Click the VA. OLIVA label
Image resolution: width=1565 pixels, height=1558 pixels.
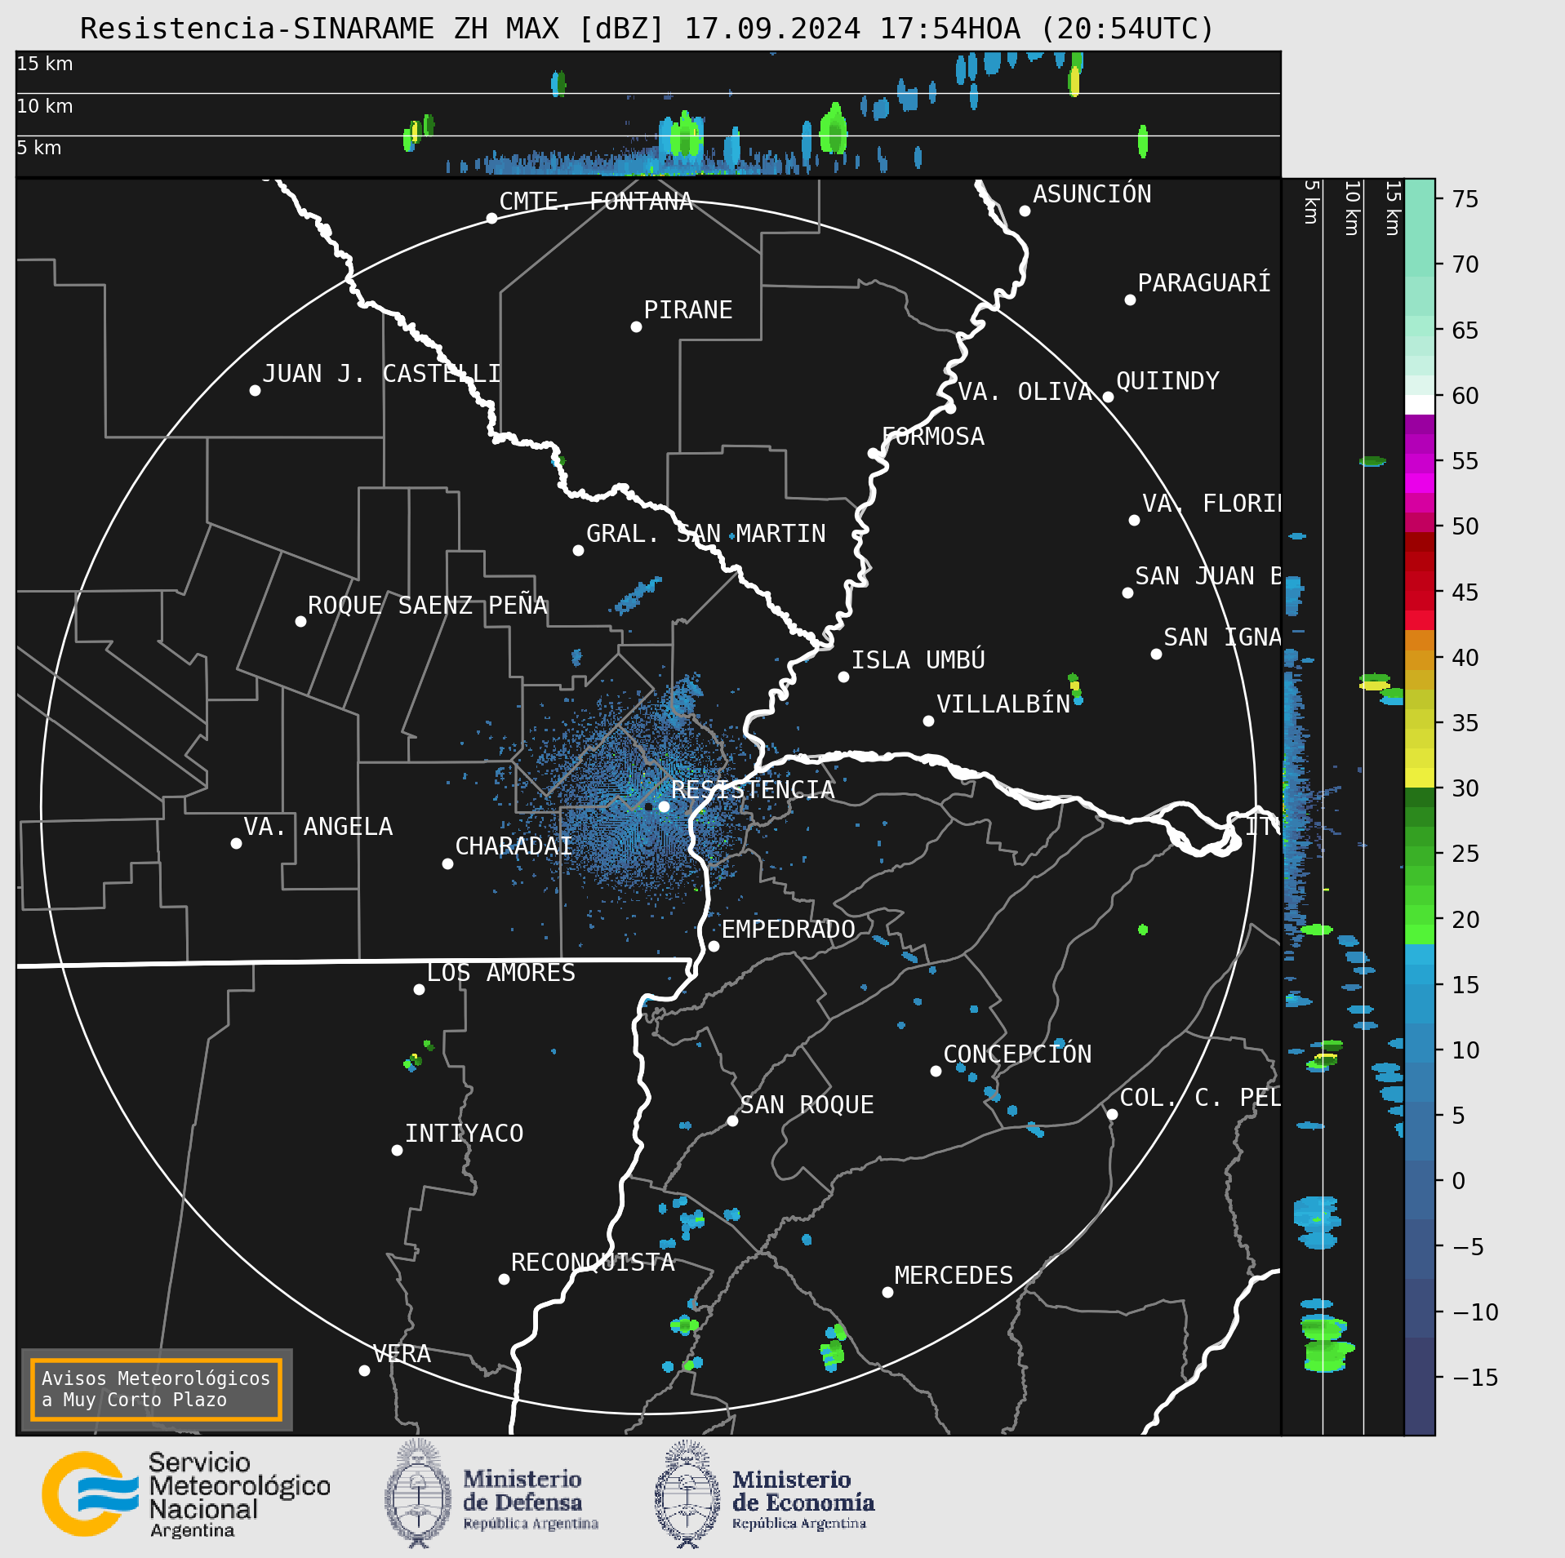tap(1025, 391)
